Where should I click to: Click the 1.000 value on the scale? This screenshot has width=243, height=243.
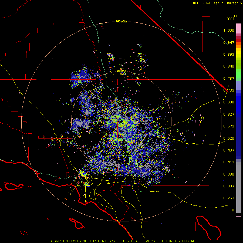(229, 30)
